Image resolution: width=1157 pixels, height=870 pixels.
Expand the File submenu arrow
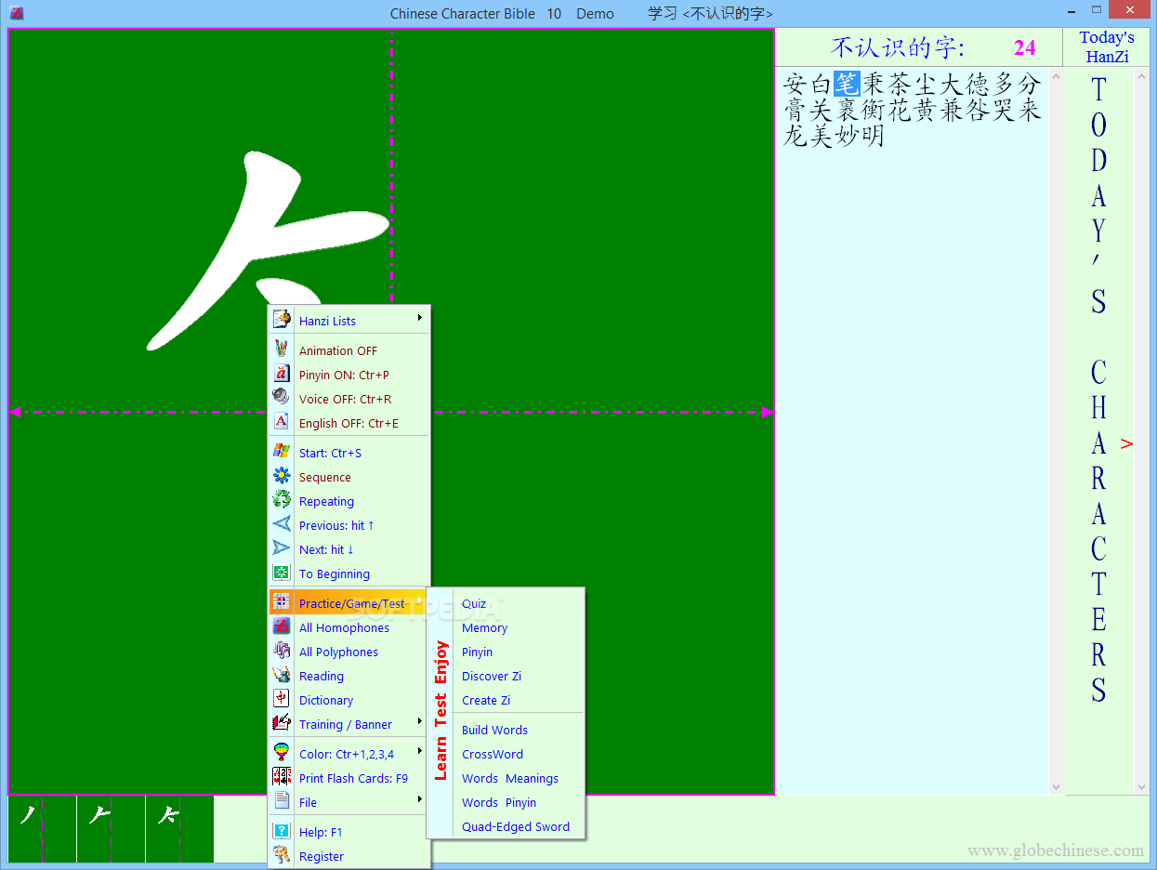(x=420, y=800)
